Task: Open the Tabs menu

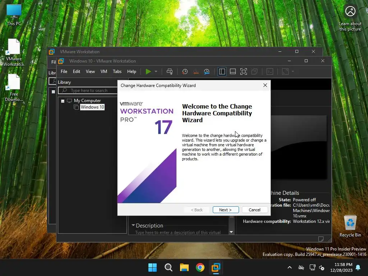Action: (117, 72)
